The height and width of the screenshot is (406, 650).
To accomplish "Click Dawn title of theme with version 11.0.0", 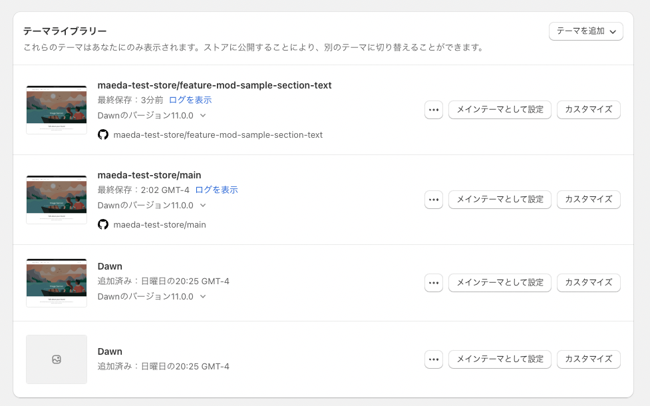I will pos(110,266).
